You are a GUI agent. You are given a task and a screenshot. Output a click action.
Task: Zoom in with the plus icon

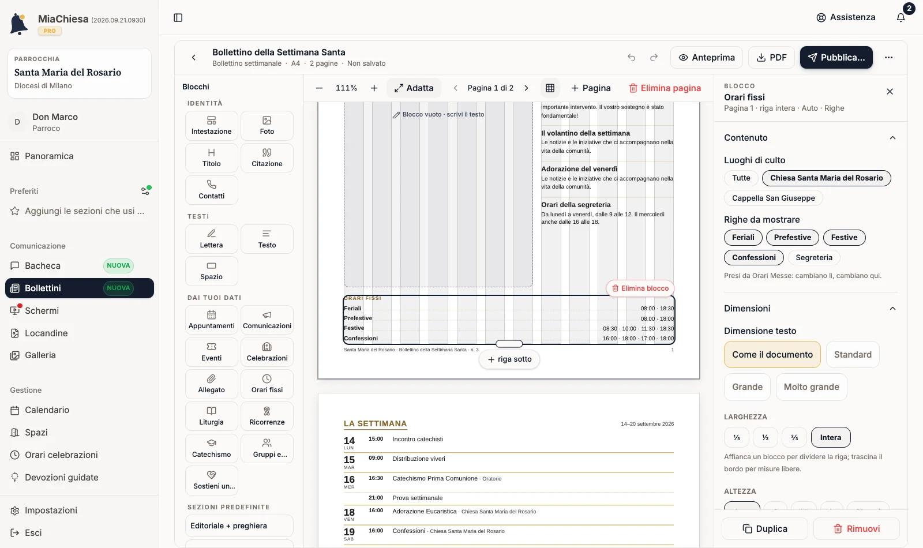pos(374,88)
